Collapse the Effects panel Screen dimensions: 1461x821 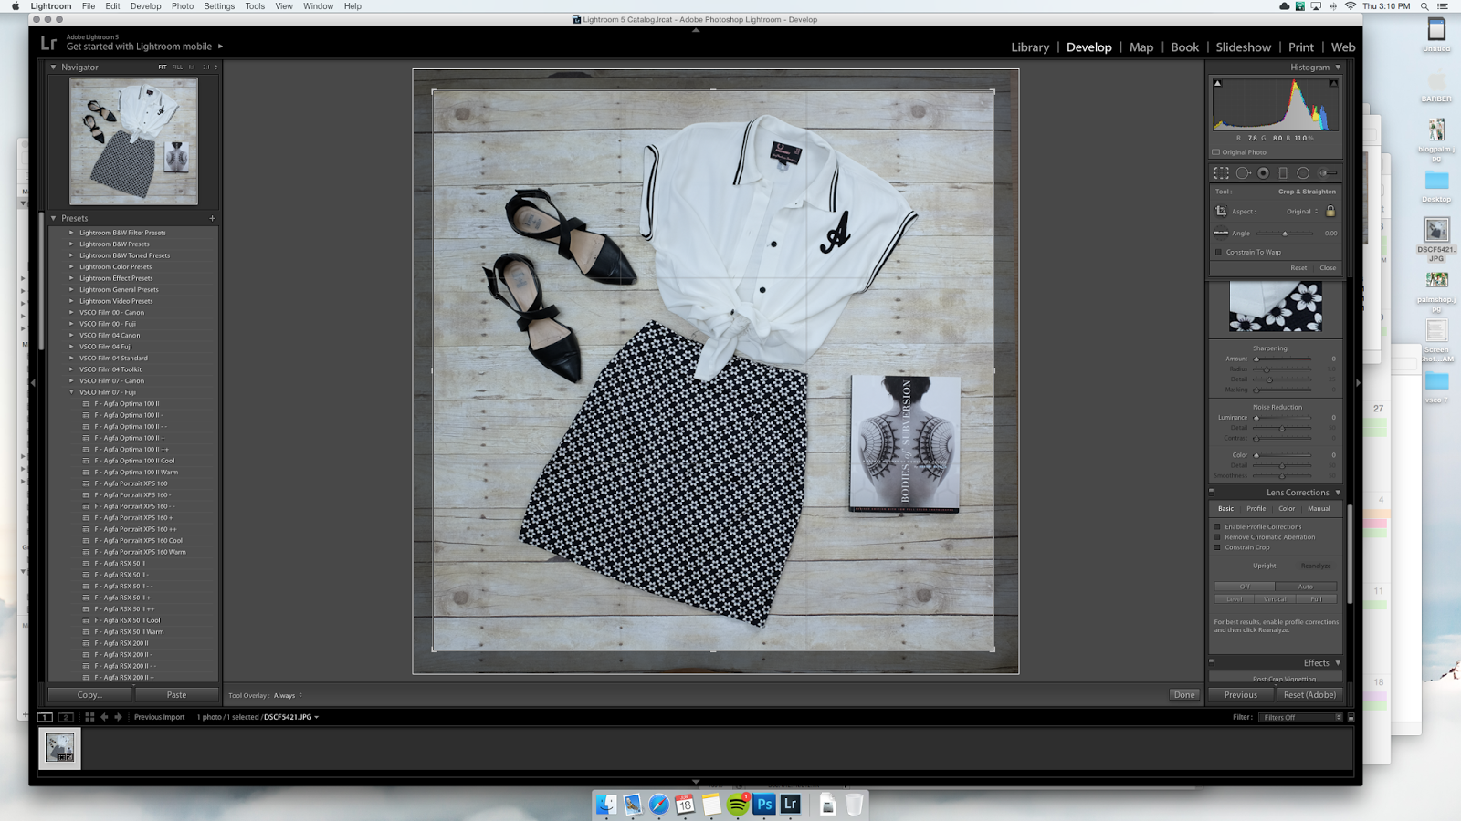1338,663
